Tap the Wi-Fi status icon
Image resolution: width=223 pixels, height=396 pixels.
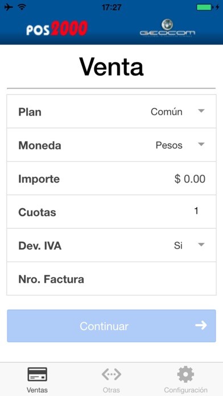(22, 7)
